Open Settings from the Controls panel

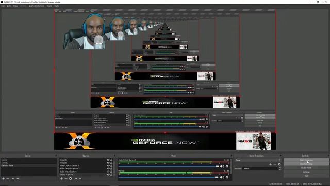(306, 172)
